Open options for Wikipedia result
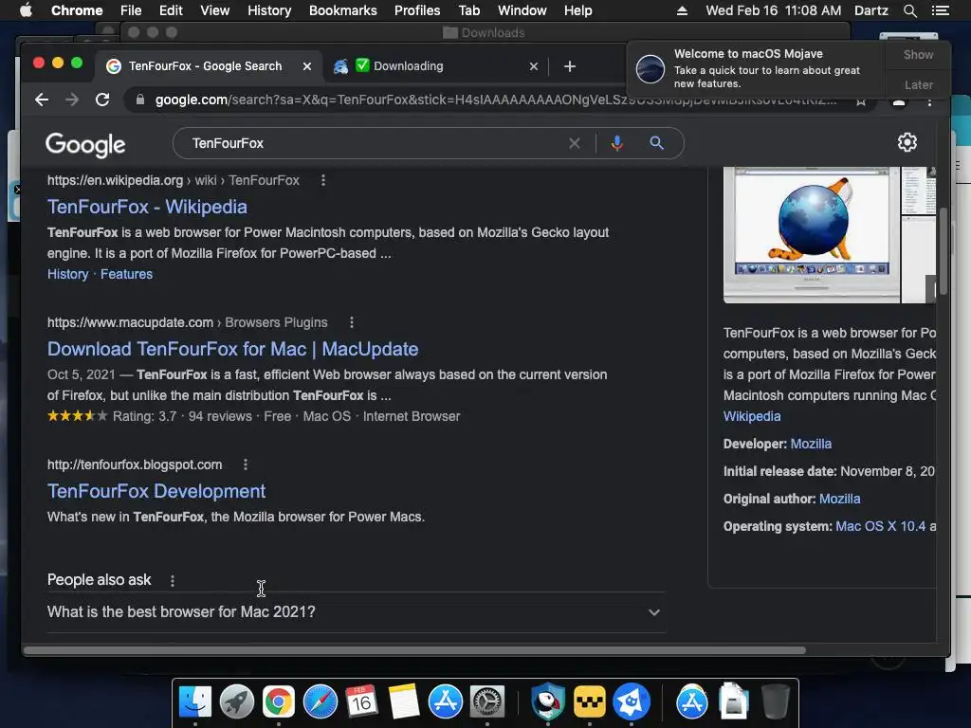Image resolution: width=971 pixels, height=728 pixels. click(322, 180)
